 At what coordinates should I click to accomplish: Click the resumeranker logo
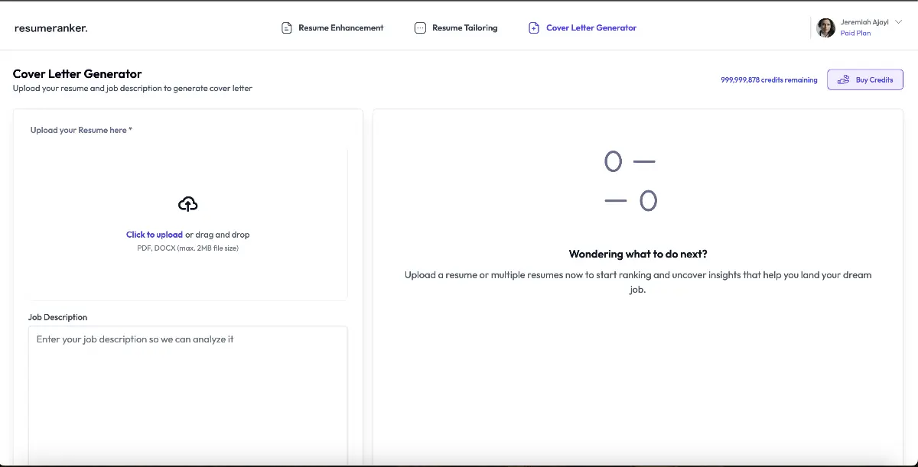[x=50, y=28]
